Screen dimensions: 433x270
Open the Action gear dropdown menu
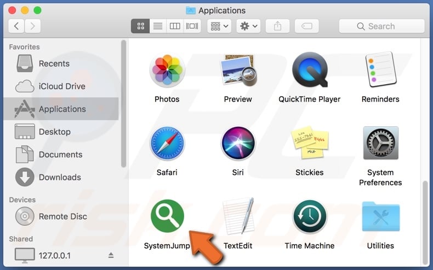coord(248,26)
